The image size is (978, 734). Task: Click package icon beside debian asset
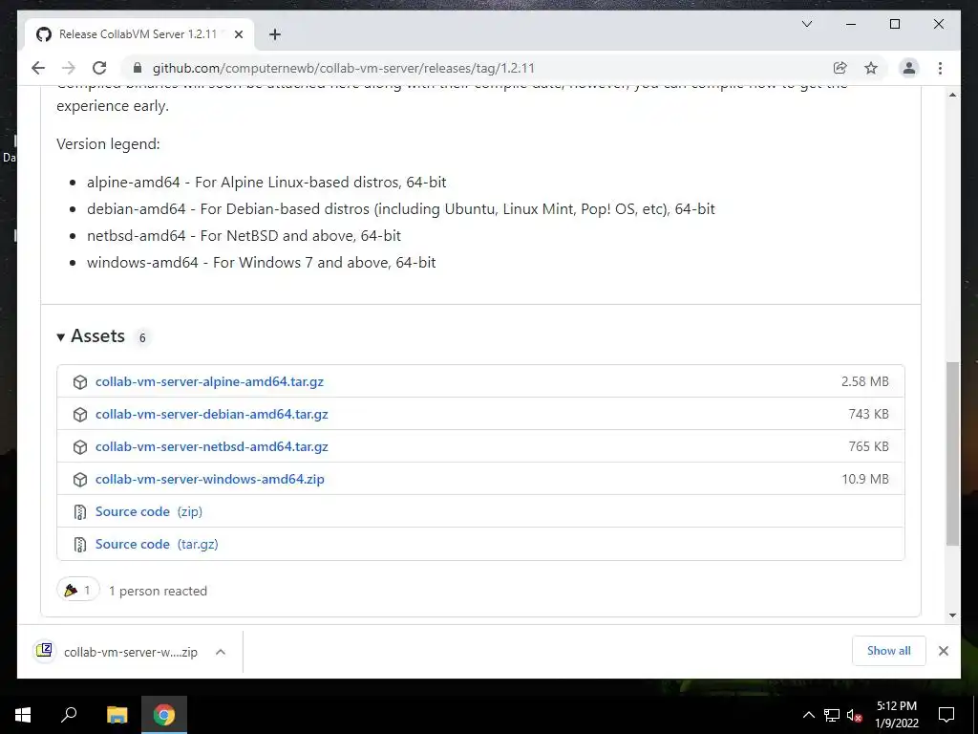pos(80,415)
